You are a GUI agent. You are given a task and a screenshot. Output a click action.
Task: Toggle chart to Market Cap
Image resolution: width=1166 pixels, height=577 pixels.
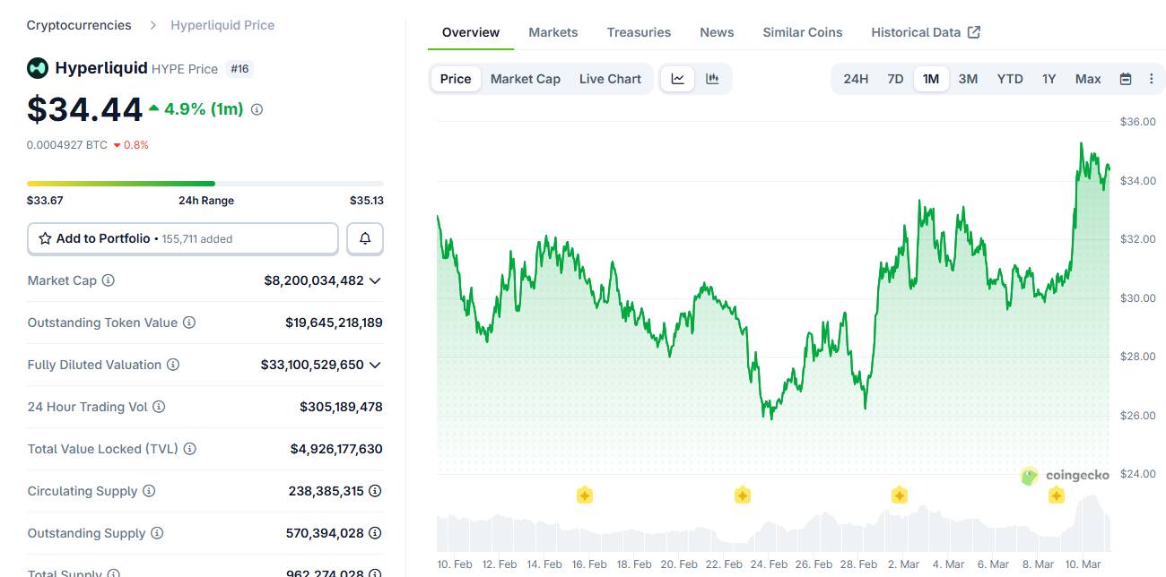pyautogui.click(x=526, y=79)
